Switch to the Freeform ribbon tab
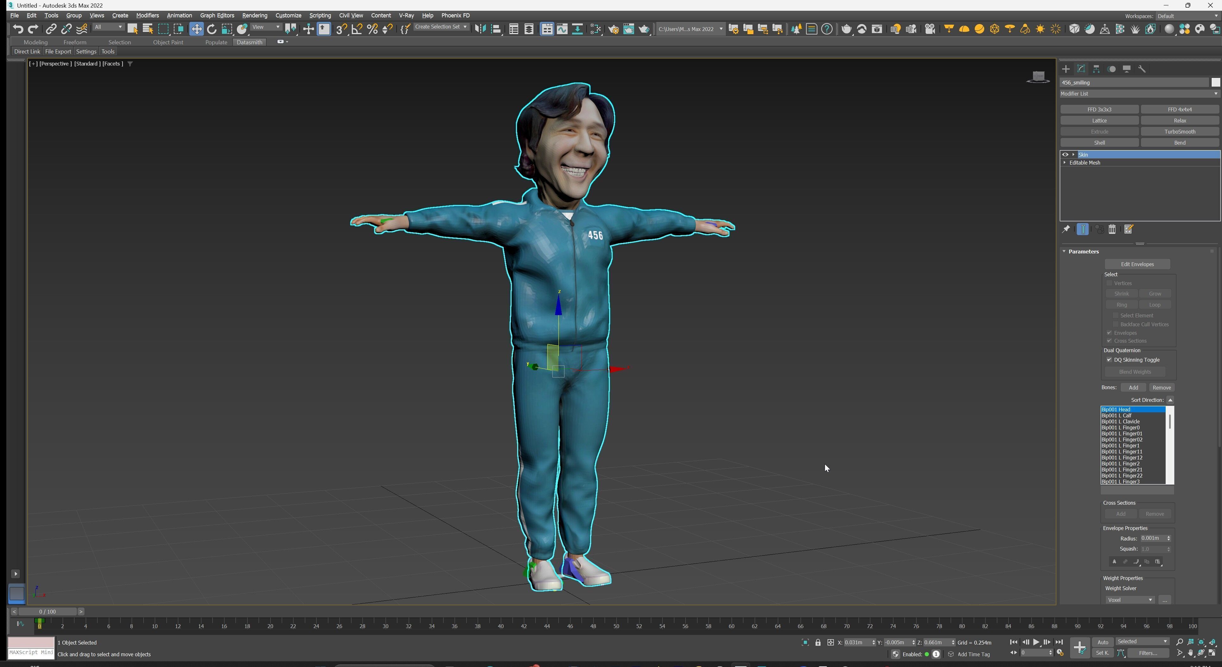Screen dimensions: 1222x667 pos(74,42)
